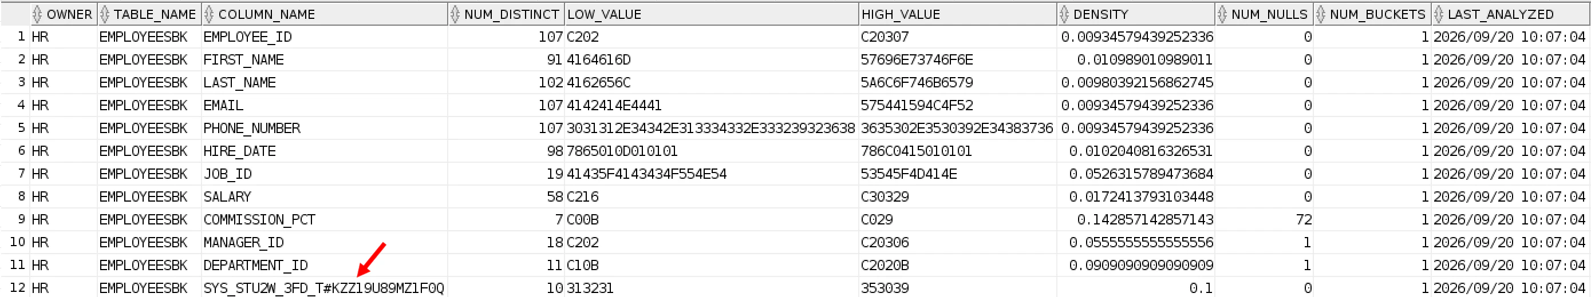The width and height of the screenshot is (1591, 297).
Task: Click low value 4162656C
Action: [x=598, y=83]
